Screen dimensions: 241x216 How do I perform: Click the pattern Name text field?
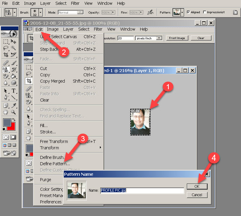[142, 190]
